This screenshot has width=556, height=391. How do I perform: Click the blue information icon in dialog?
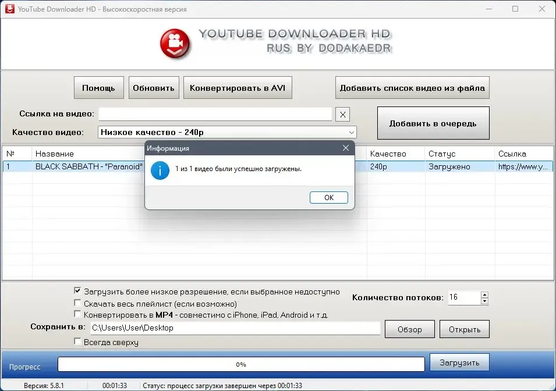pyautogui.click(x=160, y=170)
